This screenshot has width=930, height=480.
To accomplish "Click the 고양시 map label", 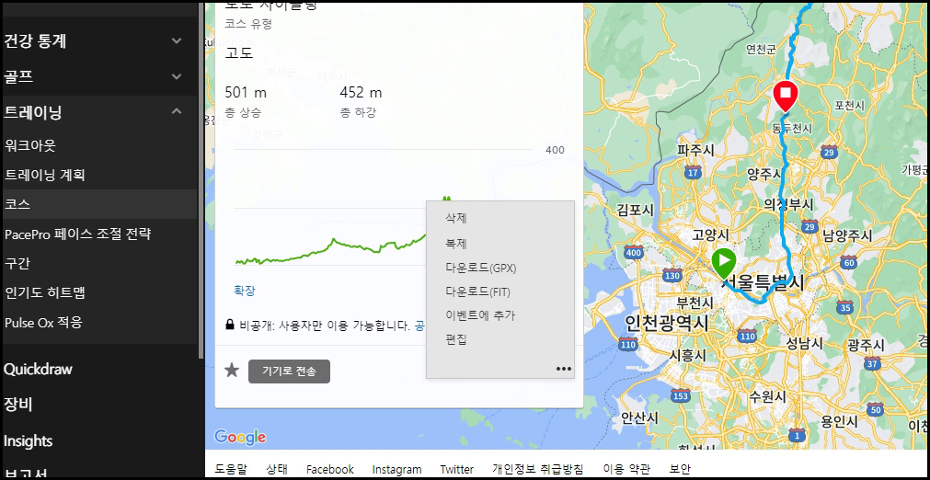I will click(x=709, y=235).
